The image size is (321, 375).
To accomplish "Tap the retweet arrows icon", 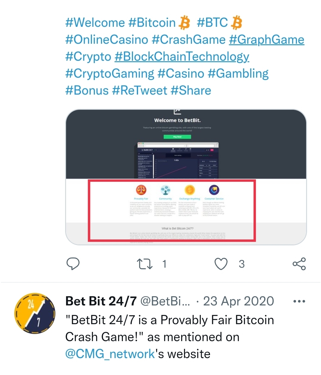I will (x=145, y=264).
